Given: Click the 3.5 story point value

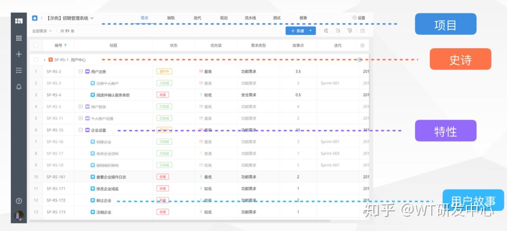Looking at the screenshot, I should 298,72.
